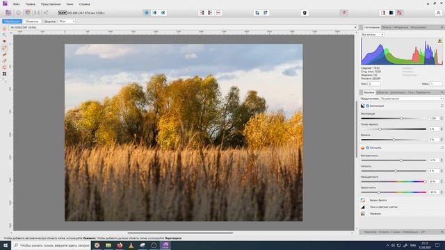Viewport: 445px width, 250px height.
Task: Reset the Улучшить section
Action: coord(442,148)
